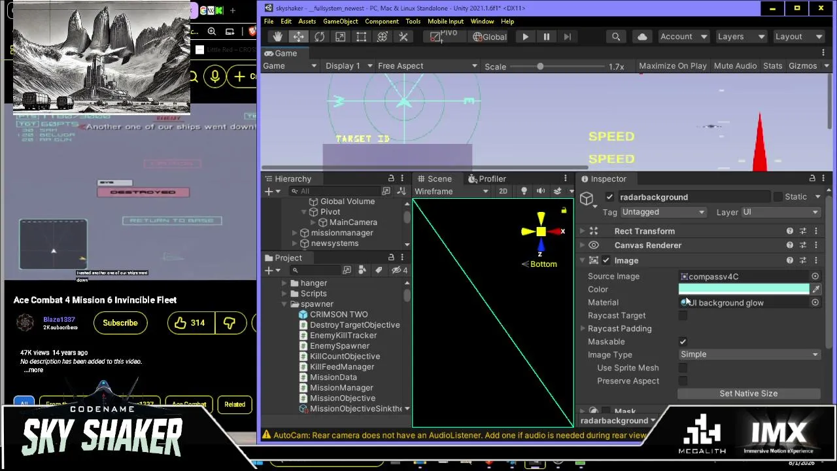Toggle hidden packages visibility in Project
The height and width of the screenshot is (471, 837).
400,270
